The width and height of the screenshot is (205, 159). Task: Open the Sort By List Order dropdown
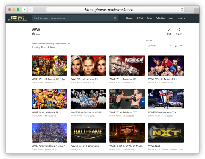pos(159,46)
